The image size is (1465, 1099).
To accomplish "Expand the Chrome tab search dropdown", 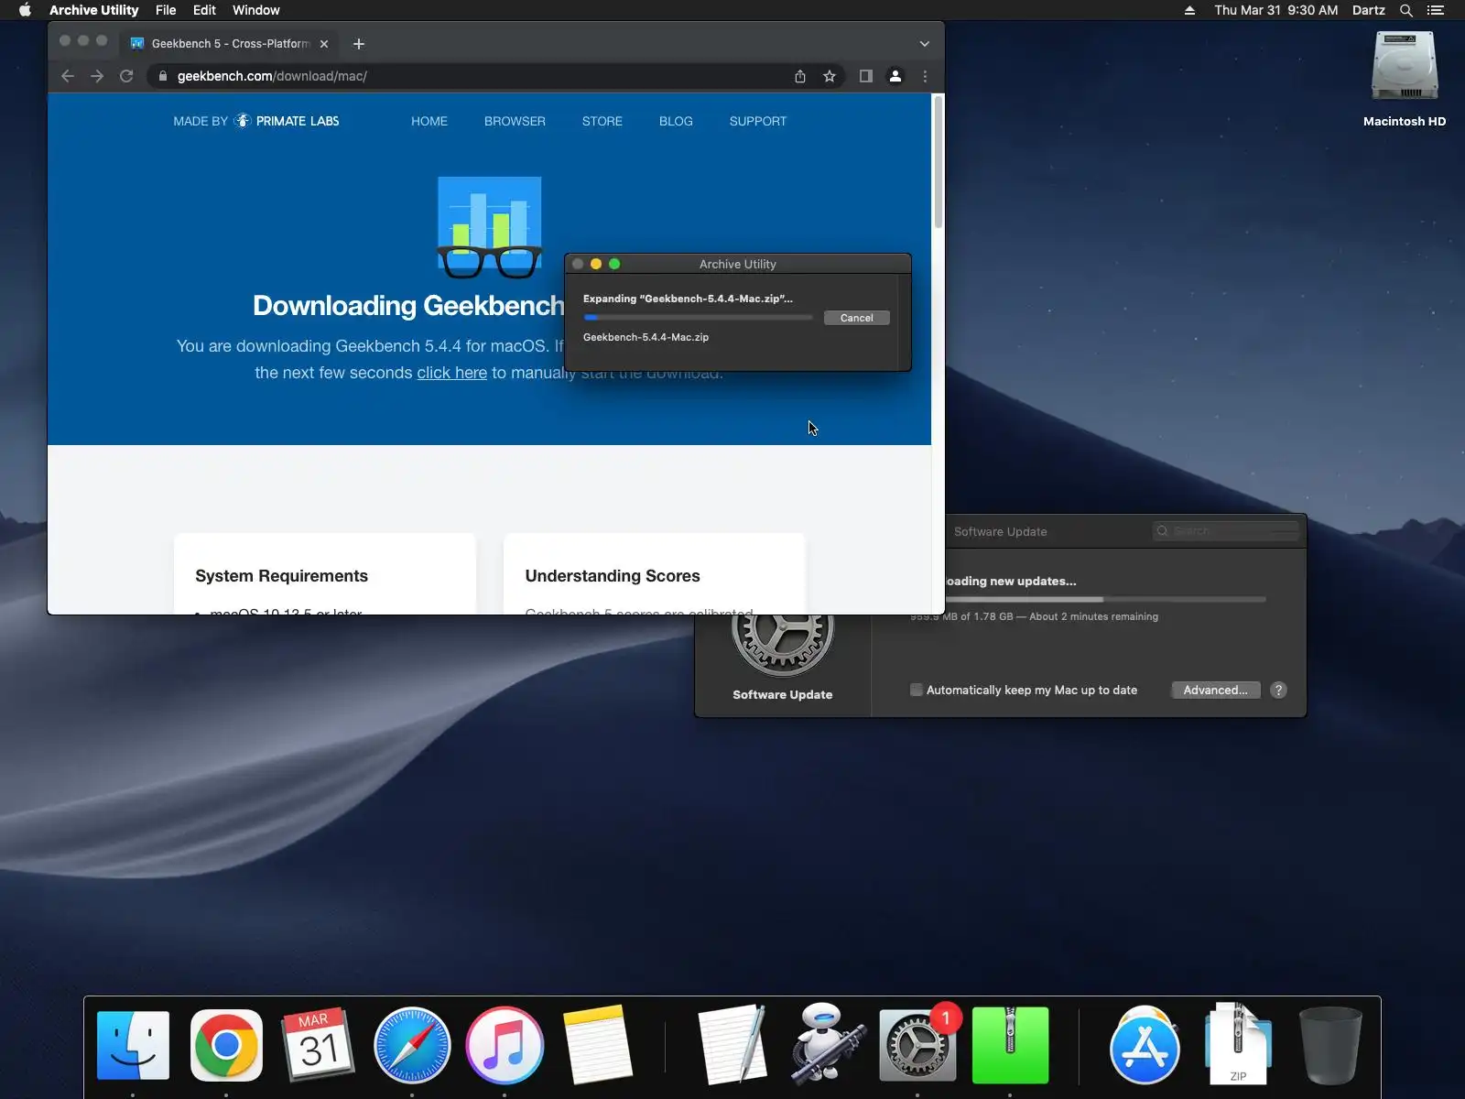I will click(x=924, y=43).
